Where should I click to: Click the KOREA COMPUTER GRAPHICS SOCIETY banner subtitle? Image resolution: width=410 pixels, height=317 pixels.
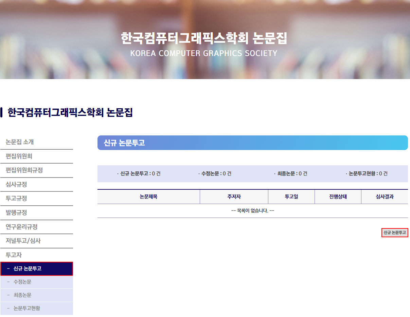pyautogui.click(x=204, y=53)
